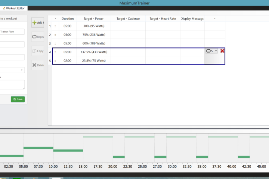Click the Copy pages icon
Viewport: 269px width, 179px height.
click(35, 51)
